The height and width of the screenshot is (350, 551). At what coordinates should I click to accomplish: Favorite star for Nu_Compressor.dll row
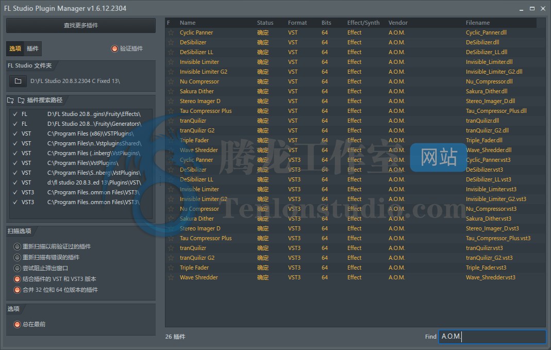tap(171, 81)
